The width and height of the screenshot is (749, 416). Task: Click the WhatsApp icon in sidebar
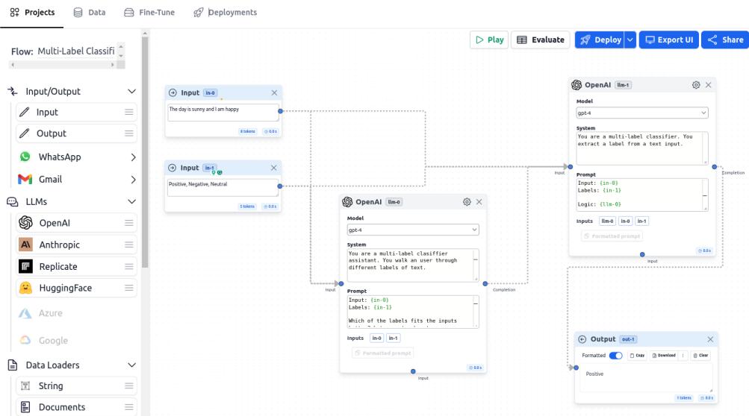[x=25, y=157]
